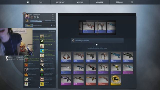Expand friends list with the bottom chevron
This screenshot has width=160, height=90.
coord(39,87)
